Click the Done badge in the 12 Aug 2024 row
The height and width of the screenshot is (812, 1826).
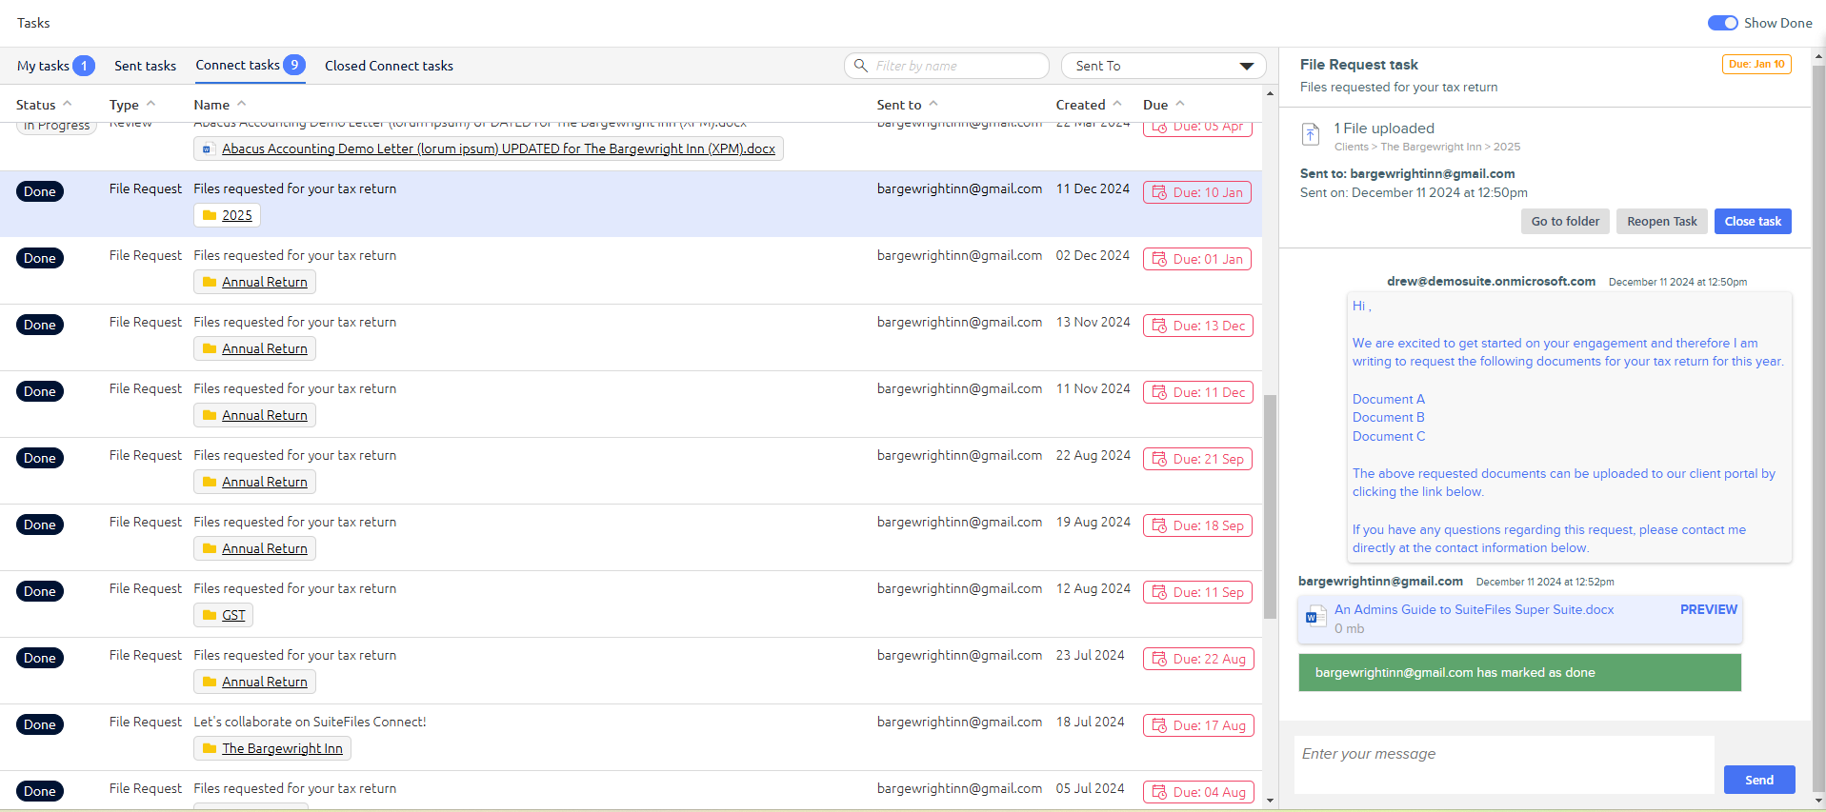click(40, 591)
